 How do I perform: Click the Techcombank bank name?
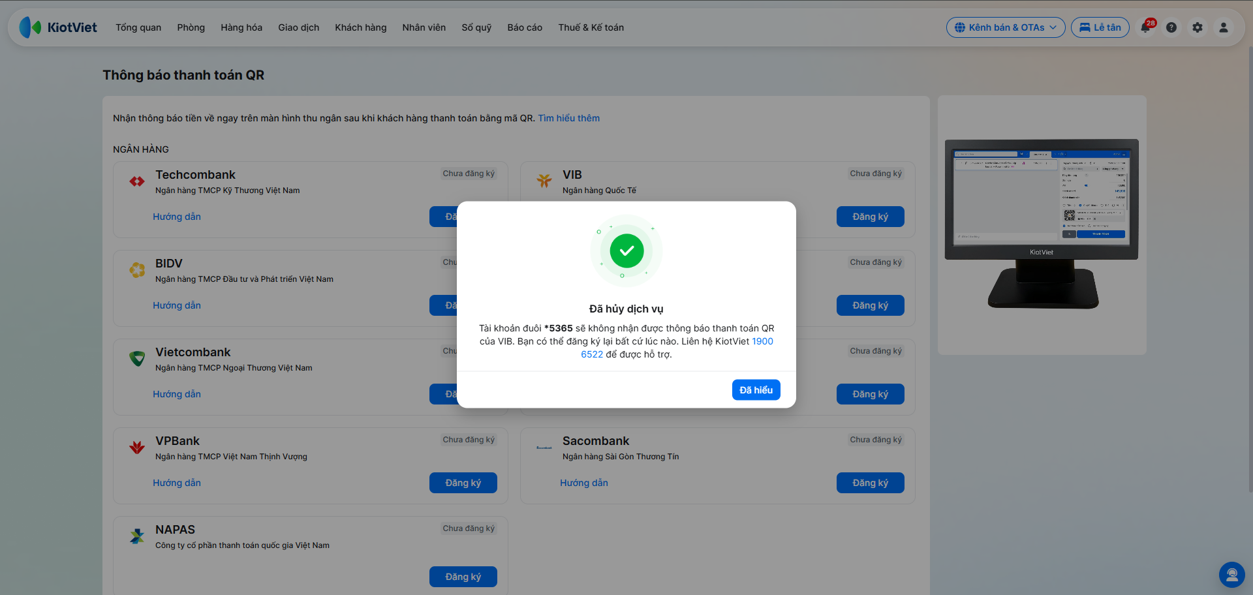pyautogui.click(x=195, y=175)
